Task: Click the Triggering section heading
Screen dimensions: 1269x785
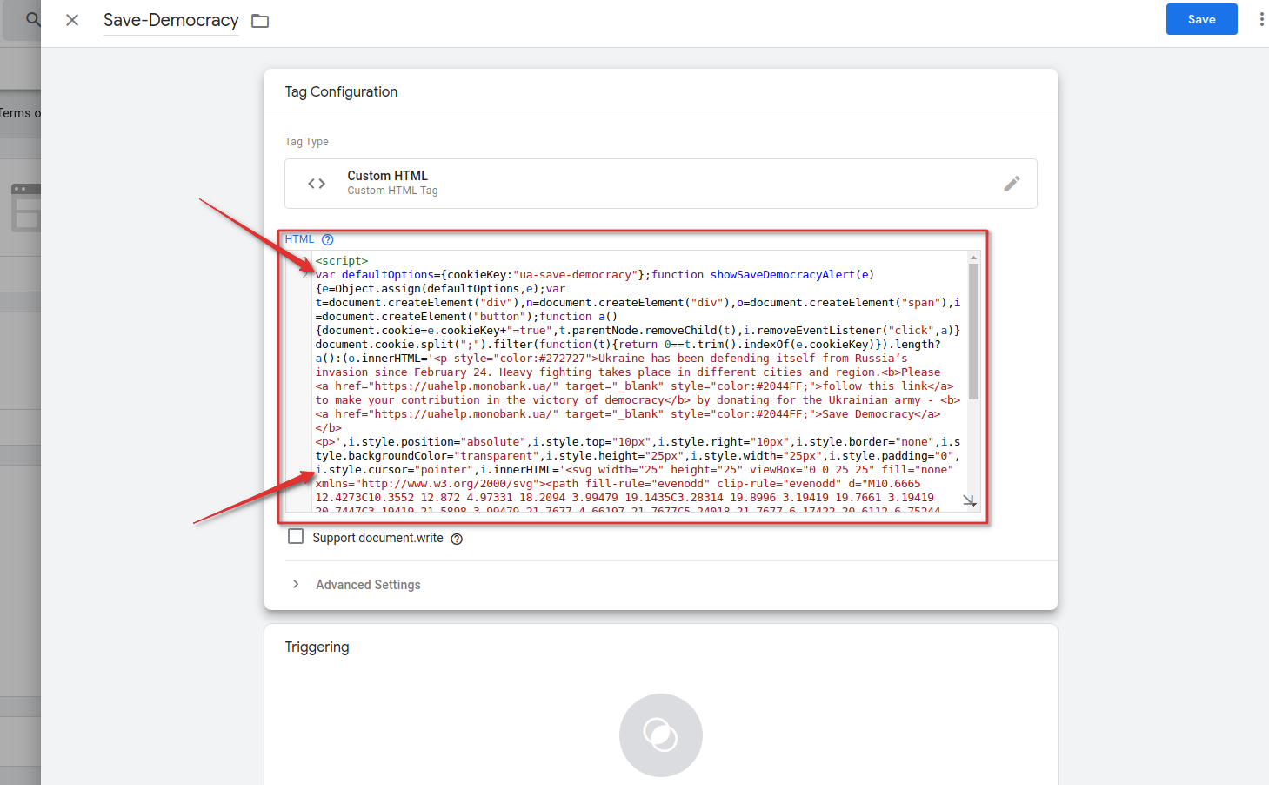Action: pyautogui.click(x=317, y=647)
